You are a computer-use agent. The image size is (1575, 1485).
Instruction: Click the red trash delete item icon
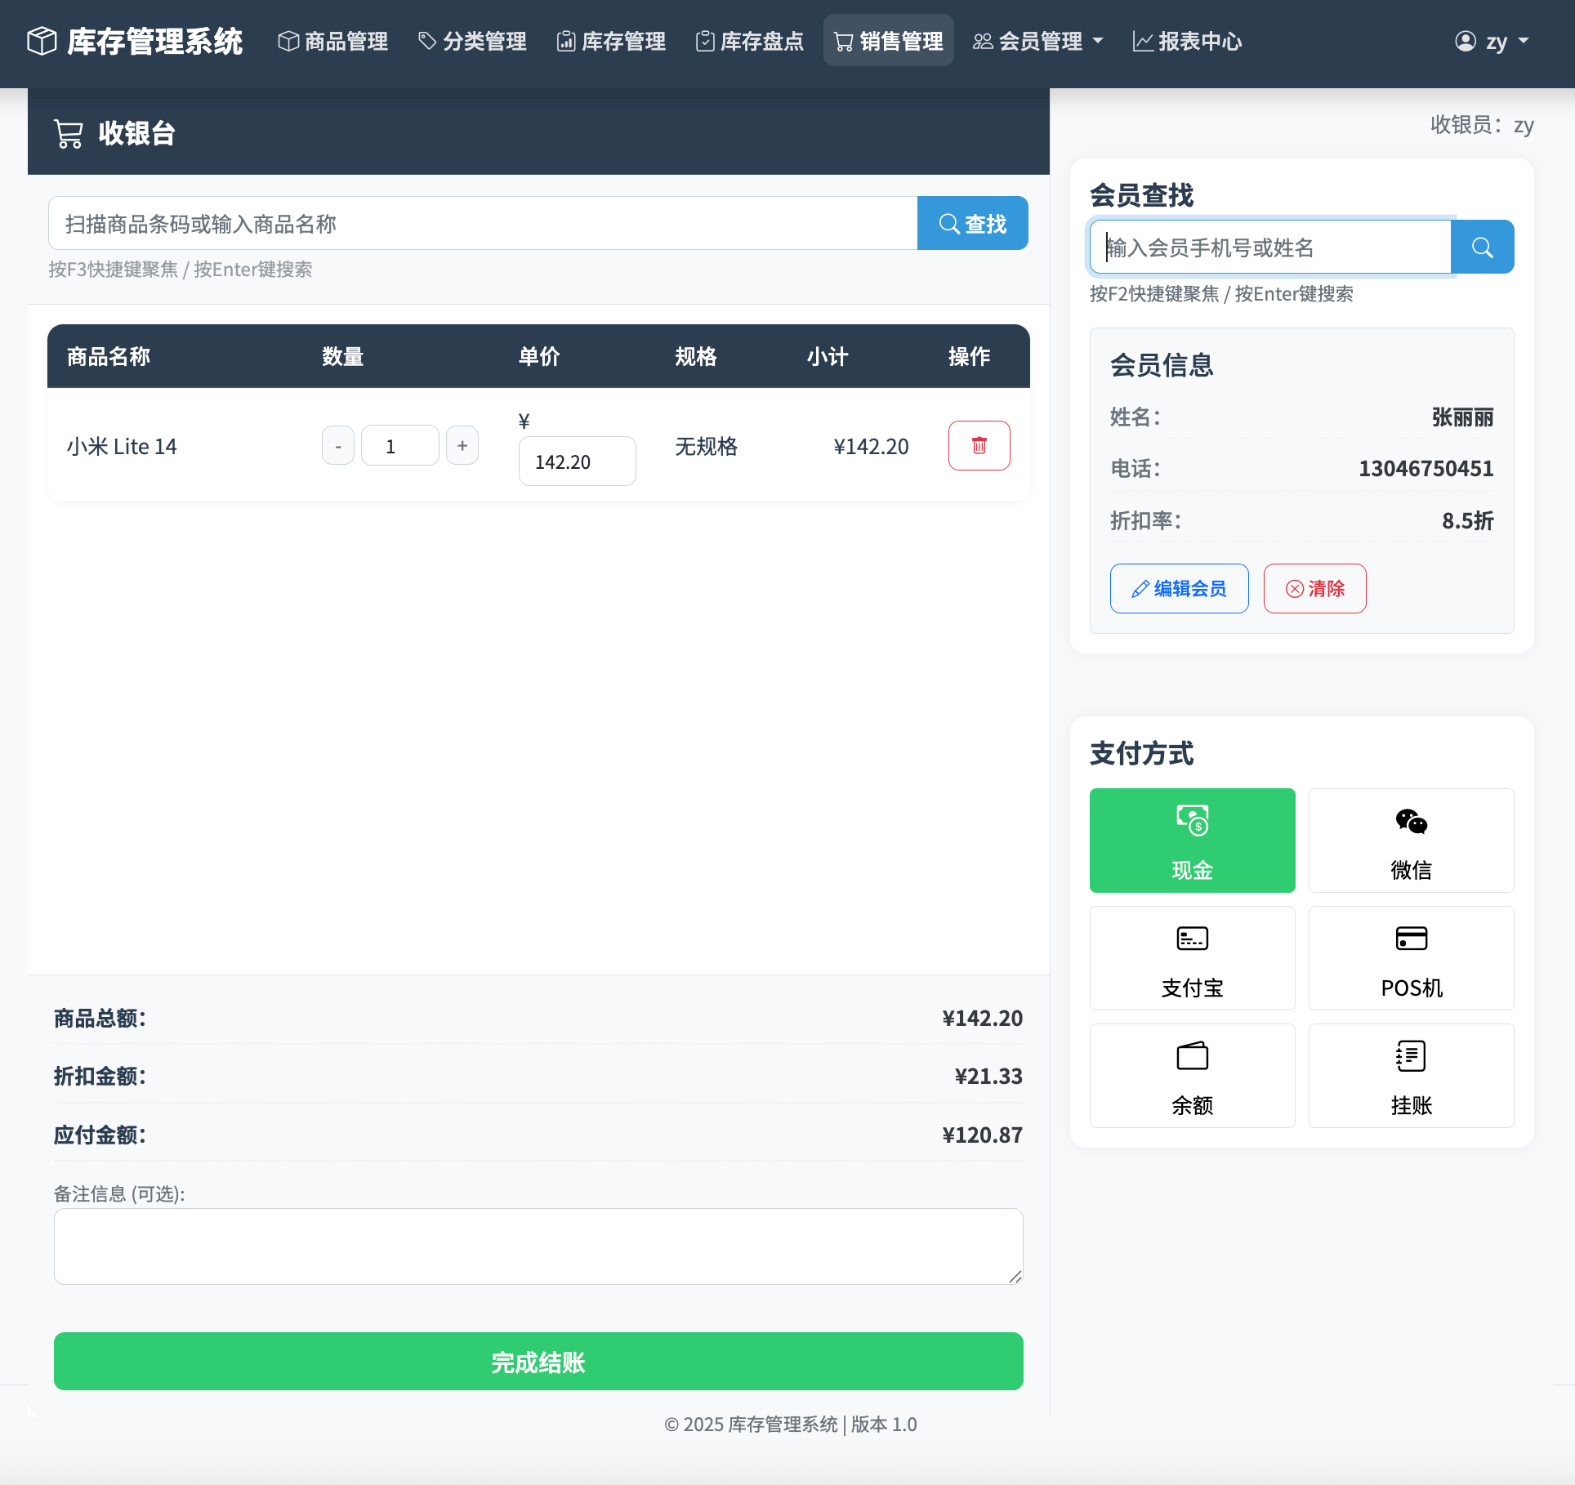(x=979, y=445)
